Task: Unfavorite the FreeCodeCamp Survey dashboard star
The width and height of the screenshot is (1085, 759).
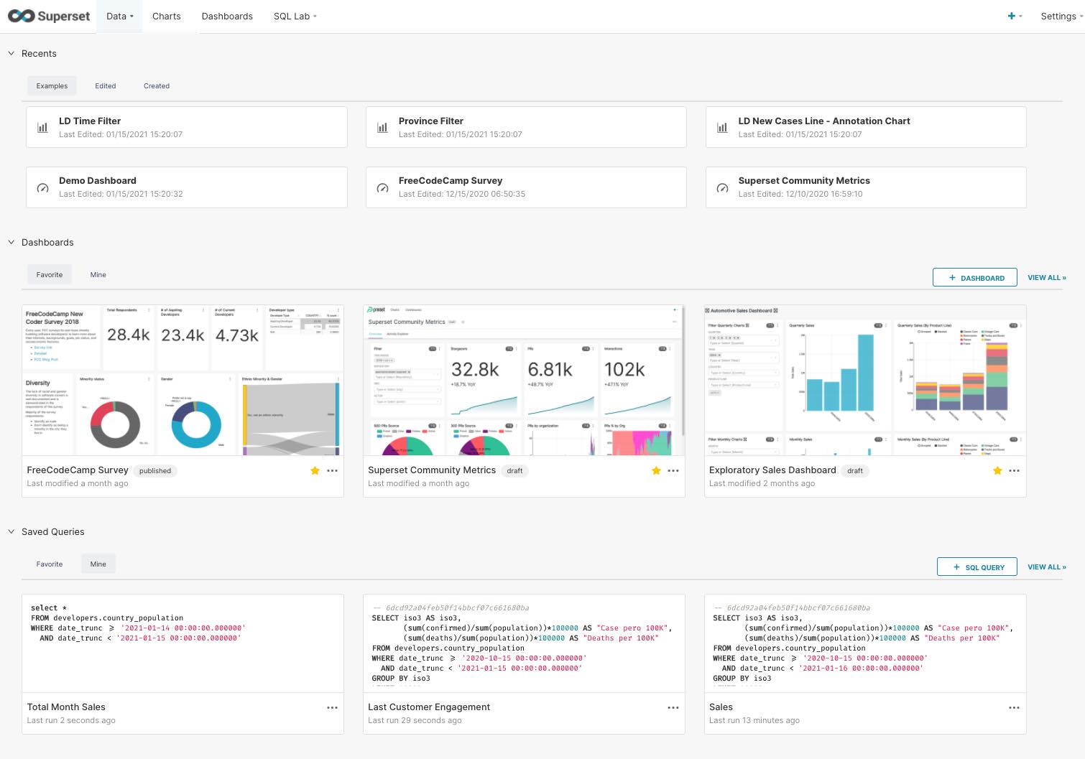Action: pos(315,471)
